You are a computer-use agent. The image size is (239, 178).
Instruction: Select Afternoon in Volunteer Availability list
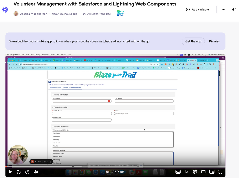pyautogui.click(x=57, y=143)
